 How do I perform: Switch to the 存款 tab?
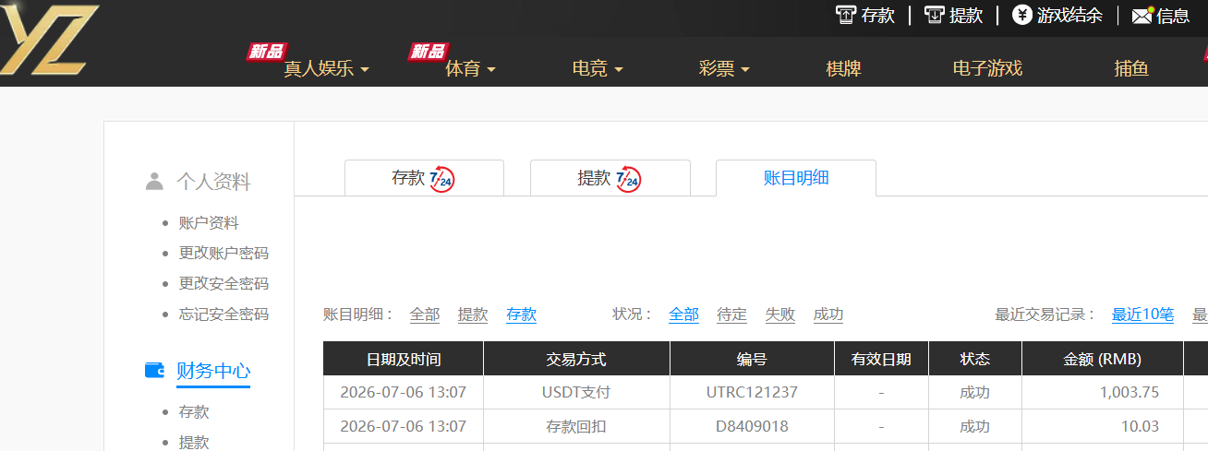pos(424,178)
